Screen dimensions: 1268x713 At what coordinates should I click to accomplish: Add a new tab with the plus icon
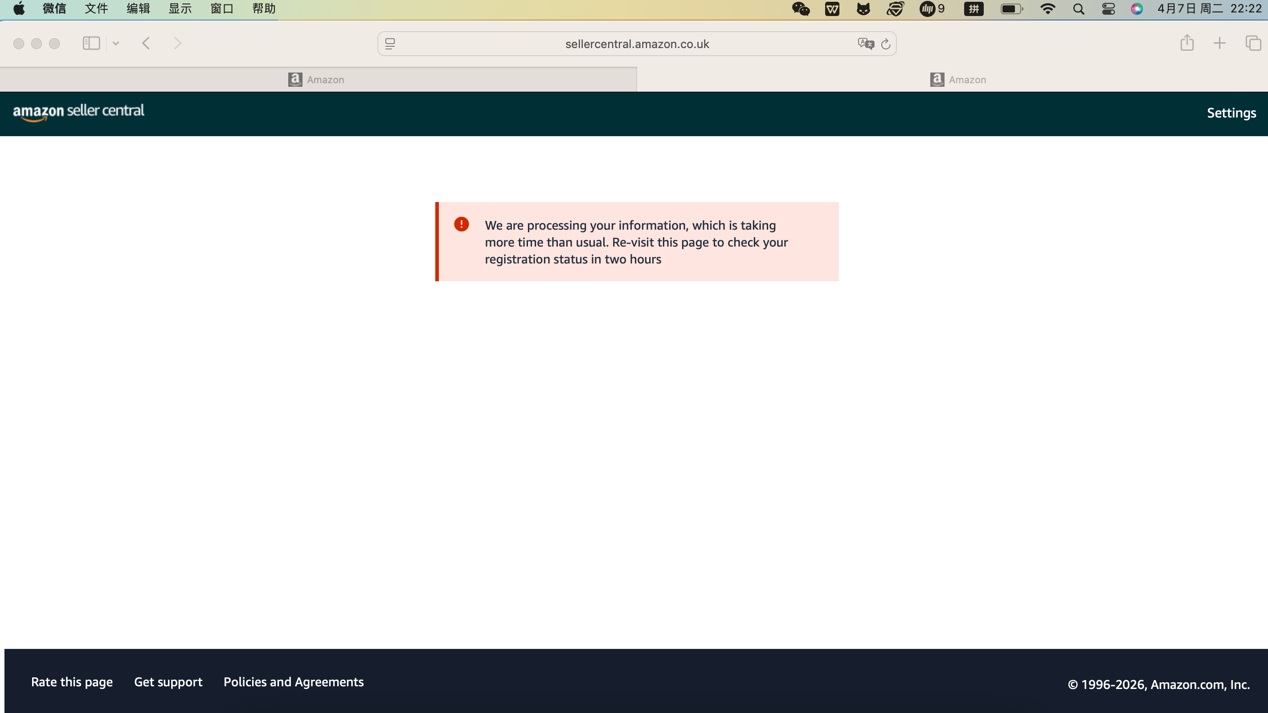tap(1220, 43)
